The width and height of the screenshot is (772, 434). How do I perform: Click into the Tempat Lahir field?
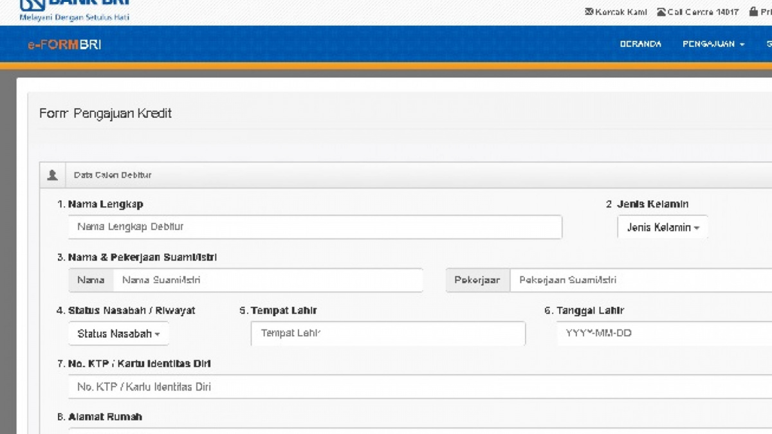click(x=388, y=334)
